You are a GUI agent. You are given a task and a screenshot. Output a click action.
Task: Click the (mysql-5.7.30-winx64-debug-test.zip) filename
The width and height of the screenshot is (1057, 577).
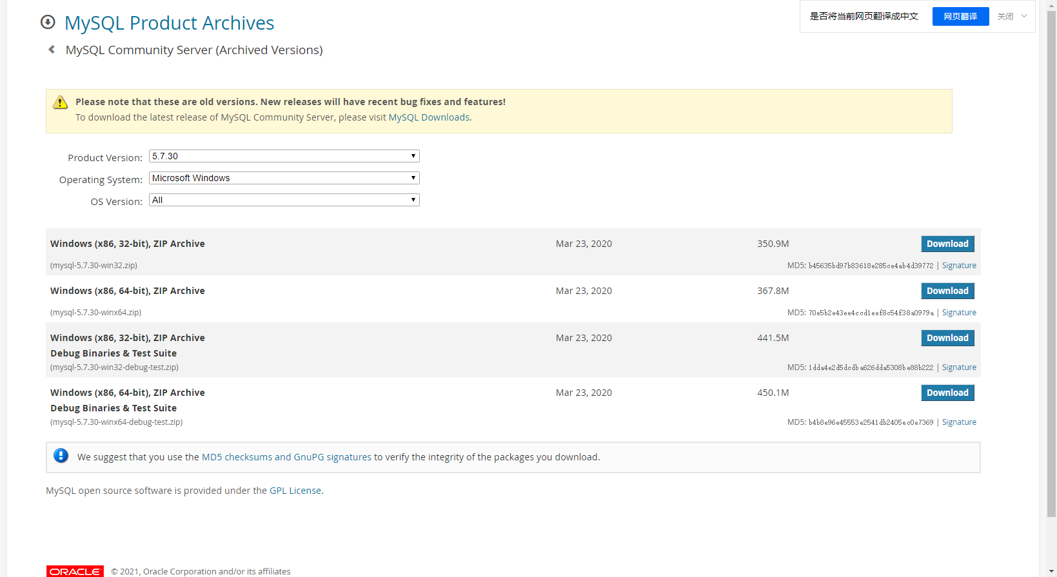tap(117, 422)
